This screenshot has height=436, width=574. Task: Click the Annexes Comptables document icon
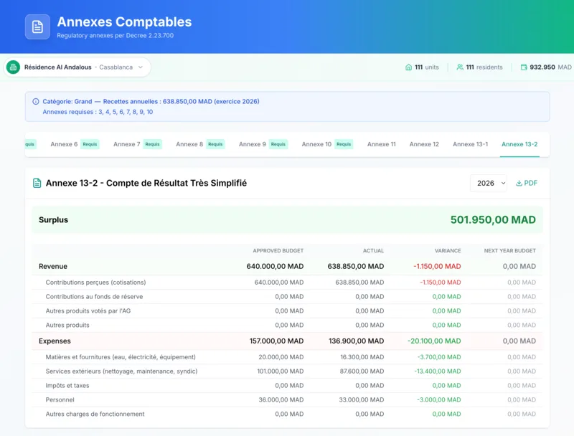[37, 27]
